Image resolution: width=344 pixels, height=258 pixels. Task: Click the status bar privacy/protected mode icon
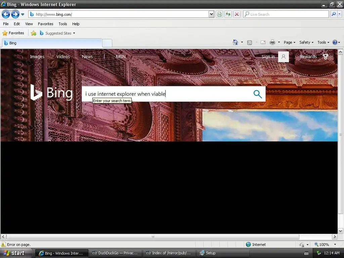click(302, 245)
